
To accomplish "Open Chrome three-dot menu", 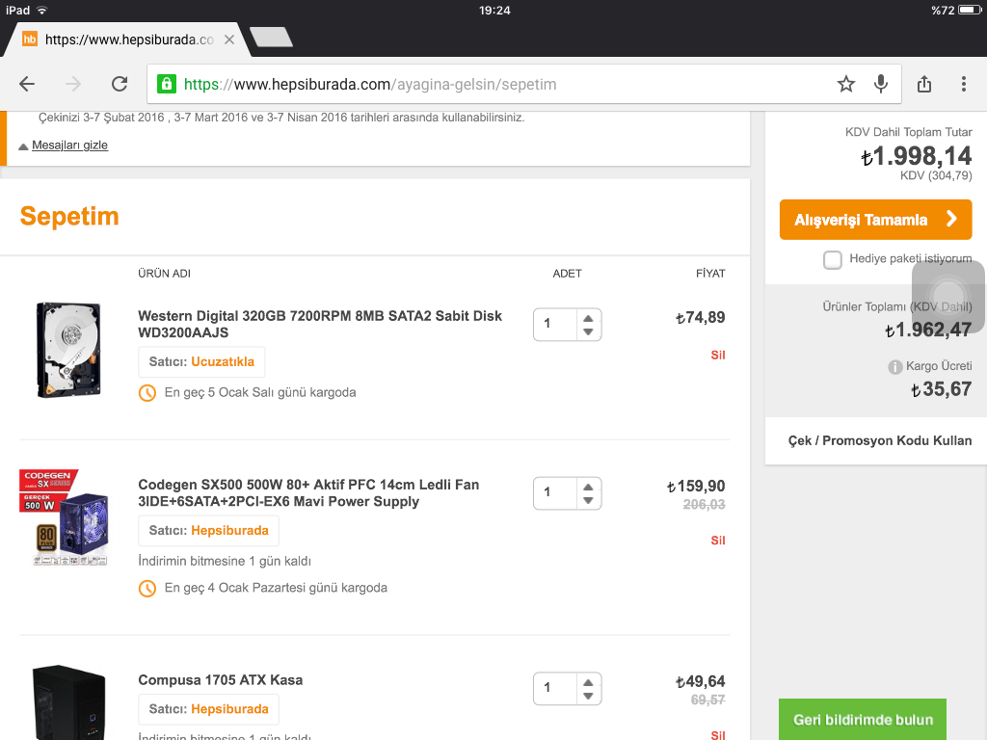I will click(x=963, y=84).
